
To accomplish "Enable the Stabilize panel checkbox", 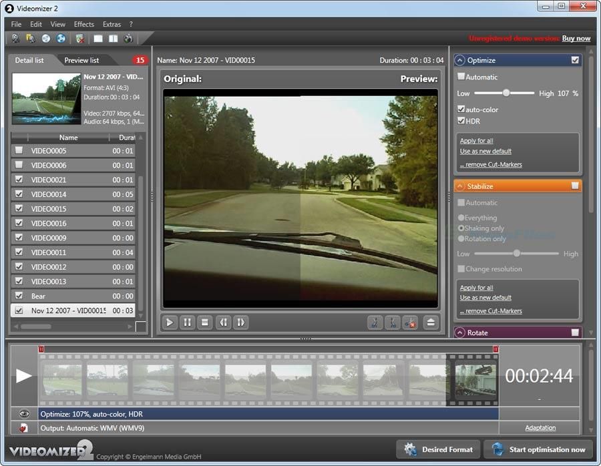I will pos(575,186).
